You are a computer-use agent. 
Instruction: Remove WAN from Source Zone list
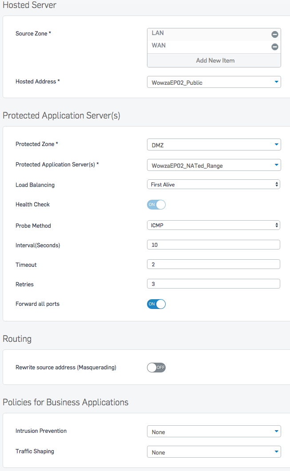[274, 47]
